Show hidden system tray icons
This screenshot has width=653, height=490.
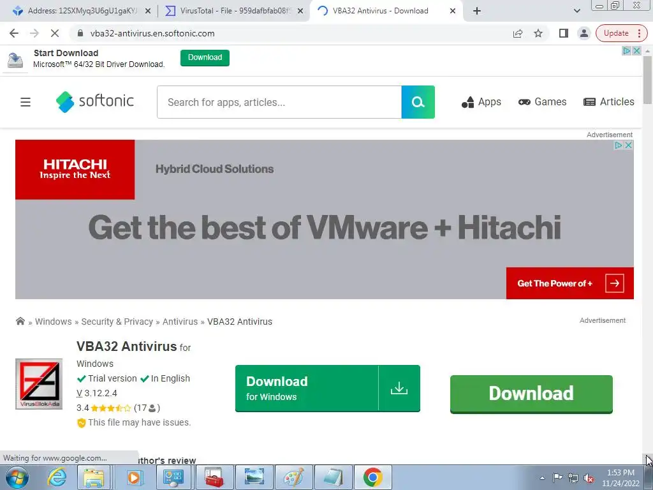pyautogui.click(x=542, y=478)
